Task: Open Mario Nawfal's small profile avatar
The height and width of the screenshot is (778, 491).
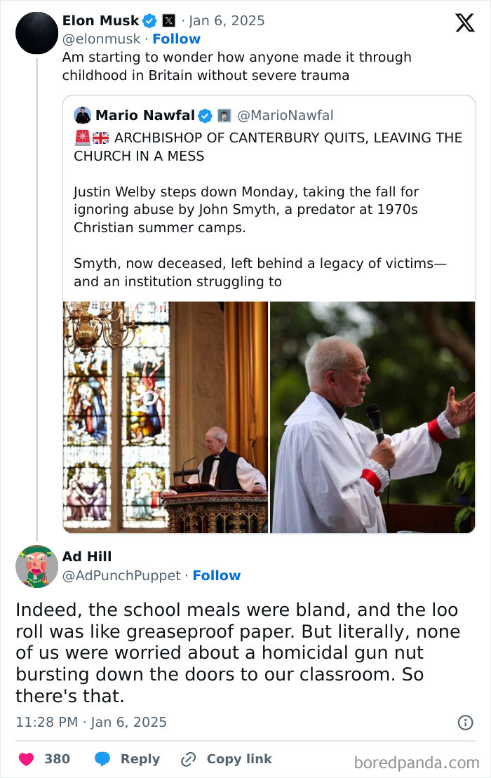Action: point(82,115)
